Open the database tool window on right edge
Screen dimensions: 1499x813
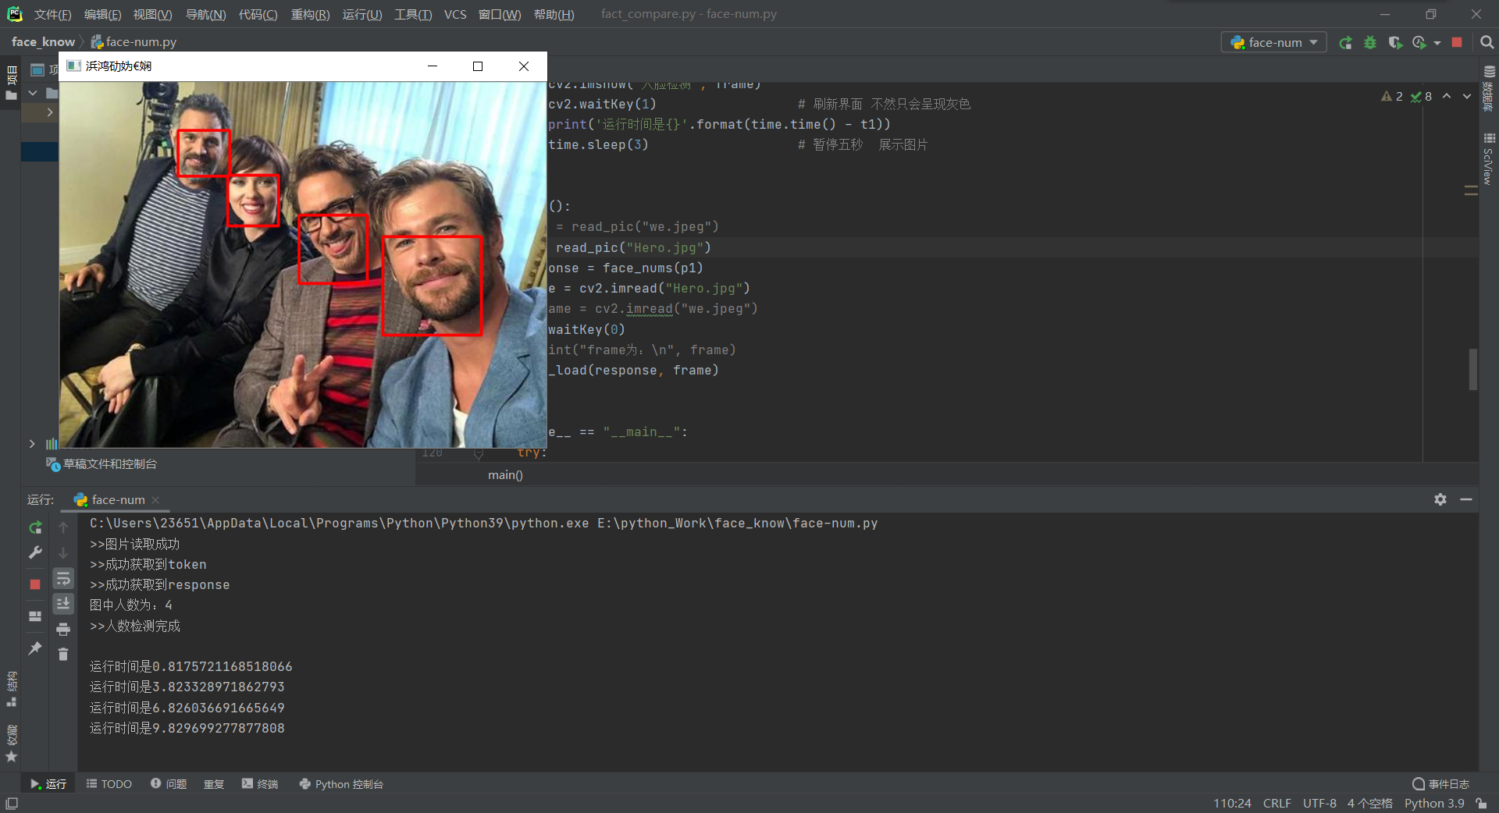coord(1488,89)
